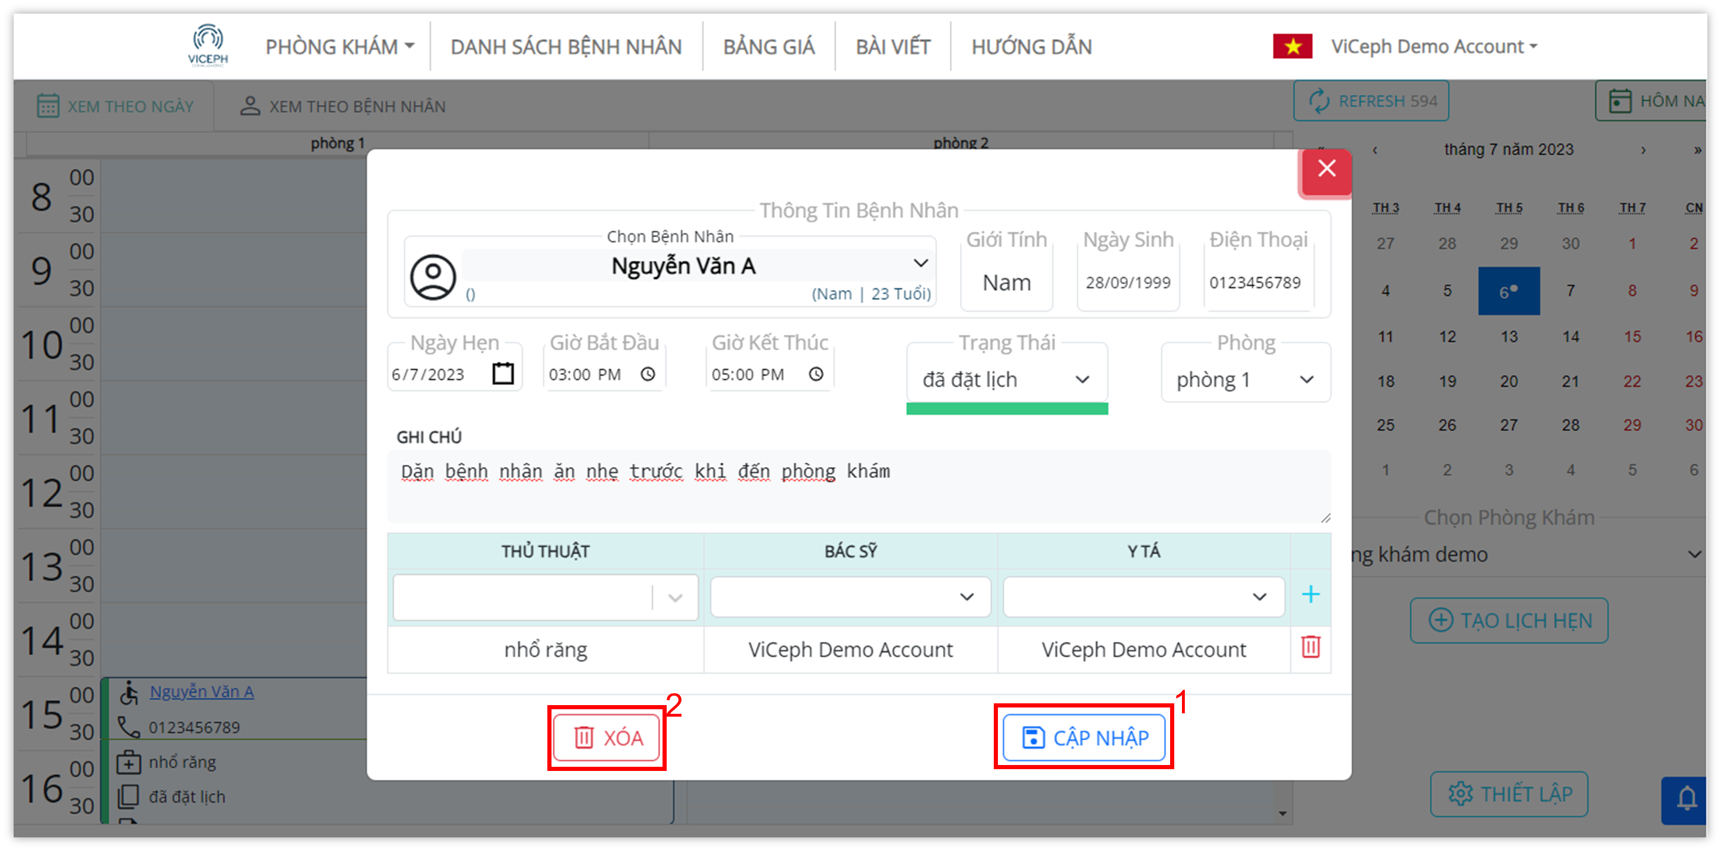Add procedure row with plus icon
The image size is (1721, 851).
[1310, 594]
